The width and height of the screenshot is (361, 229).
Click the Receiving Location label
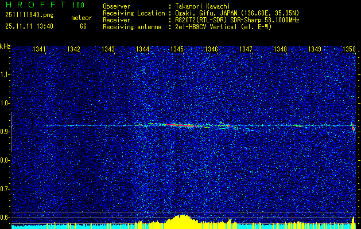(x=134, y=13)
